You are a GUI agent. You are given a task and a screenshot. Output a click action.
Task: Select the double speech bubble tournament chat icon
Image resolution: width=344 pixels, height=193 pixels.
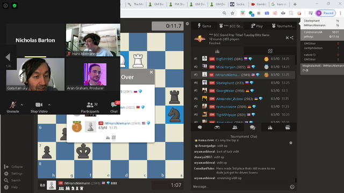(x=253, y=128)
